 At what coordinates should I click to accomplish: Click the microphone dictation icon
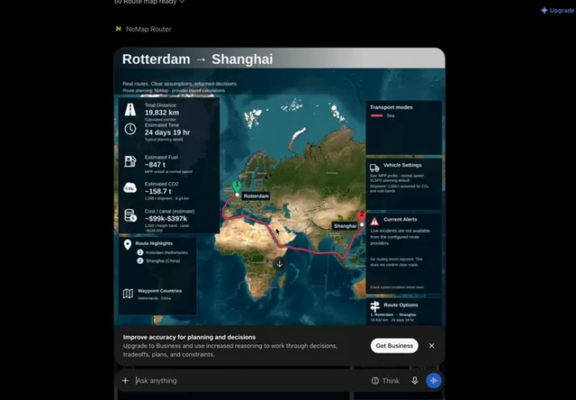[414, 380]
